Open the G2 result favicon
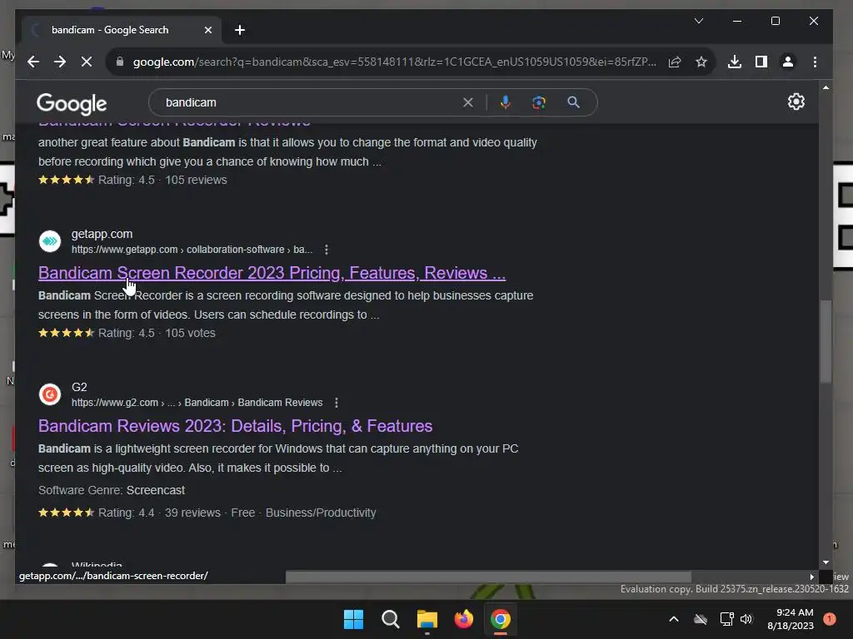The height and width of the screenshot is (639, 853). click(50, 394)
